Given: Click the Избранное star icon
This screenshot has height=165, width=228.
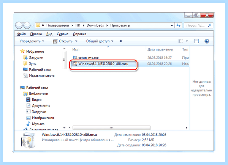Looking at the screenshot, I should [22, 51].
